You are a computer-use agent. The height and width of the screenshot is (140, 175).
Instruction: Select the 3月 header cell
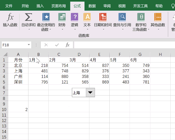(x=79, y=60)
